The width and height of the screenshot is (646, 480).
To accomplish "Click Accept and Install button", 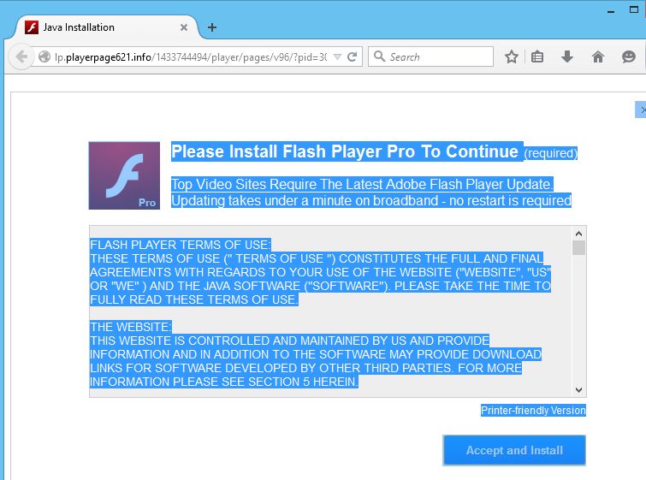I will coord(514,450).
